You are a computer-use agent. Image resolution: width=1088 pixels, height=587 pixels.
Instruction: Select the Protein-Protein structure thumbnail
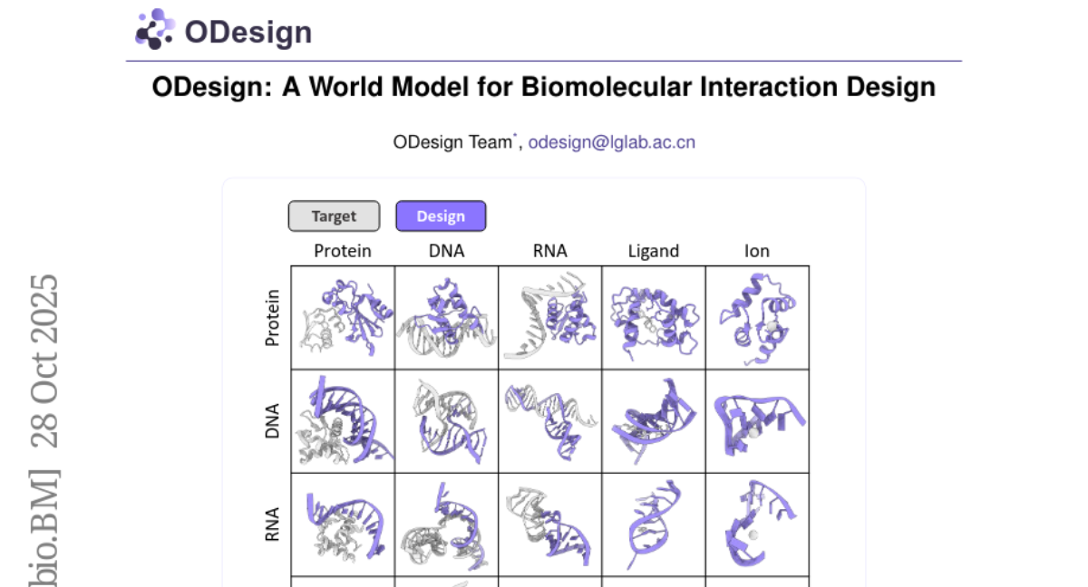pyautogui.click(x=343, y=318)
